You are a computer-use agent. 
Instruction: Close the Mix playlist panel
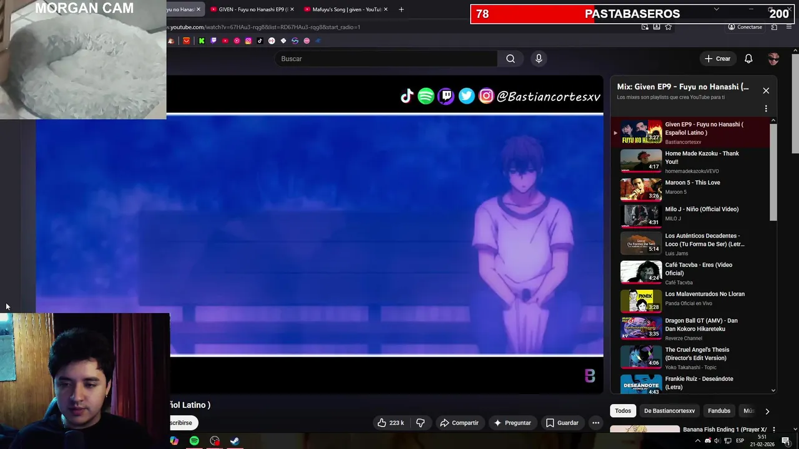tap(766, 90)
